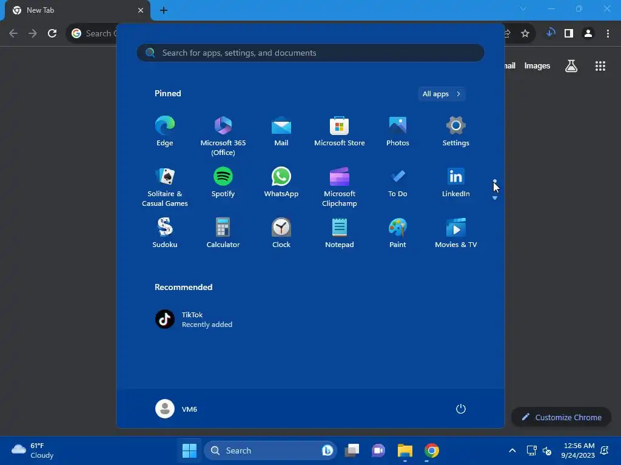621x465 pixels.
Task: Click Chrome's forward navigation arrow
Action: coord(33,33)
